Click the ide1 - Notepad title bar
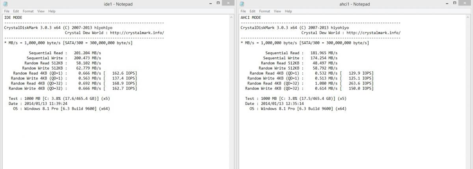Viewport: 473px width, 169px height. 118,4
